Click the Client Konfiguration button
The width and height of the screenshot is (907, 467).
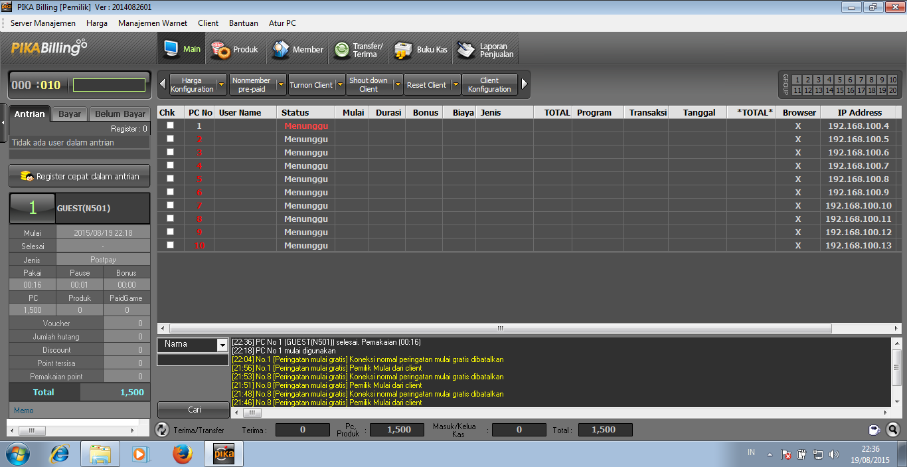pyautogui.click(x=489, y=84)
